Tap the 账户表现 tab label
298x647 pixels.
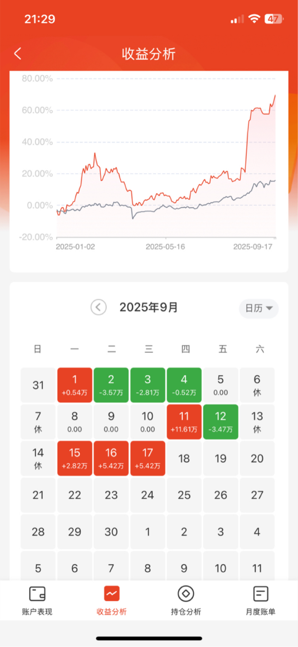click(37, 612)
